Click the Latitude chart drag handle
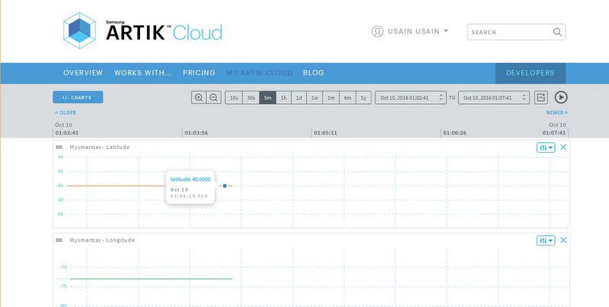This screenshot has height=307, width=609. [x=59, y=147]
